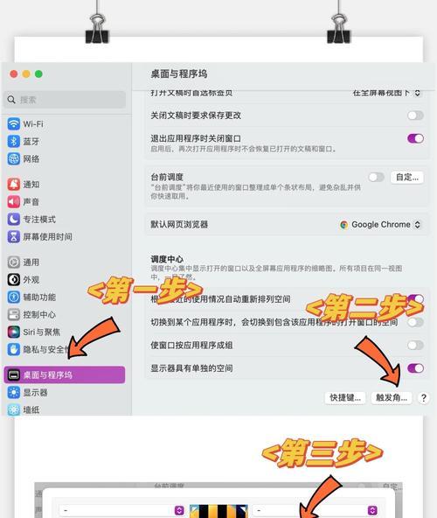Open default browser Google Chrome dropdown
Screen dimensions: 437x518
click(380, 225)
